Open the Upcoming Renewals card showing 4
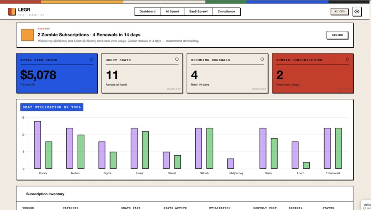This screenshot has width=371, height=210. tap(227, 73)
